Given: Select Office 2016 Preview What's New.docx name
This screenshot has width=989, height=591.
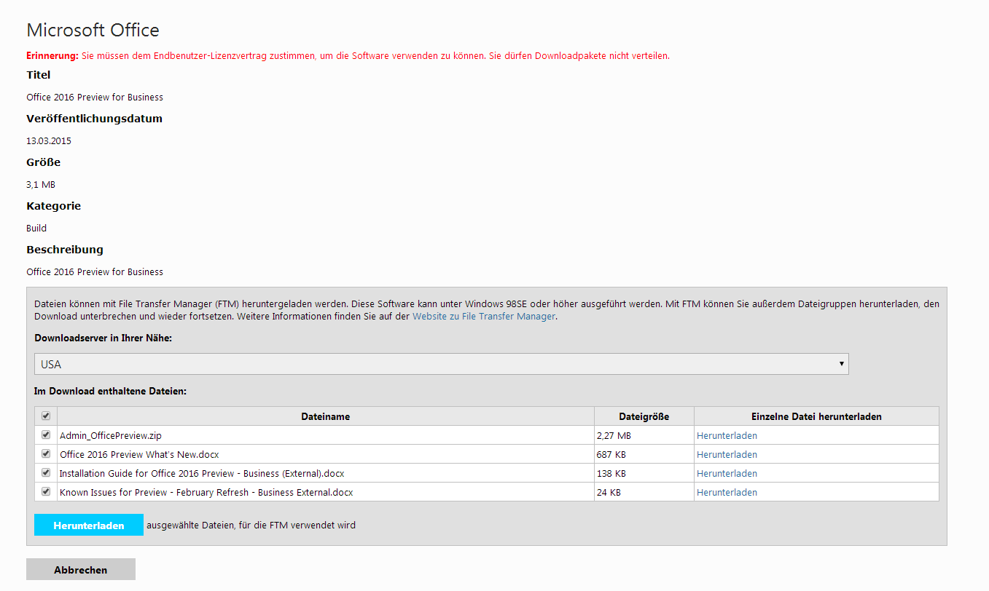Looking at the screenshot, I should (139, 455).
